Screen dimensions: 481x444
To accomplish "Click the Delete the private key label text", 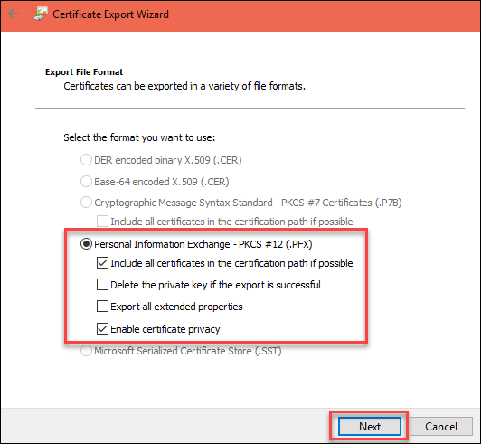I will (215, 285).
